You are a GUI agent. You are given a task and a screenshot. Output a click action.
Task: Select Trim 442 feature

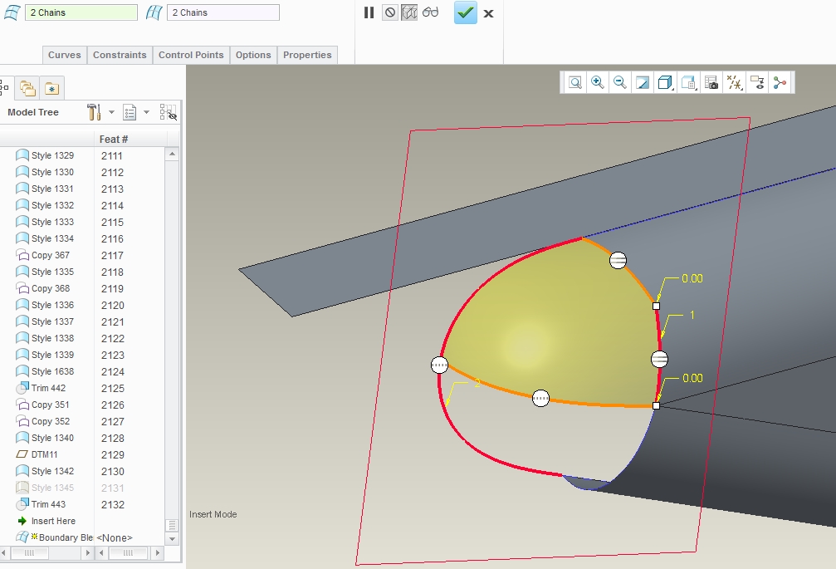[48, 388]
